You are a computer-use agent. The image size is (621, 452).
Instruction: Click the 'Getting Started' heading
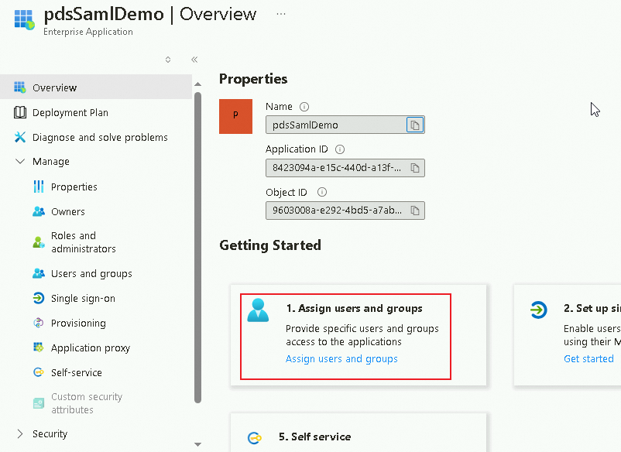coord(270,245)
